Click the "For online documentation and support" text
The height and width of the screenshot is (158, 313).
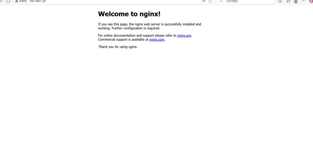point(137,36)
